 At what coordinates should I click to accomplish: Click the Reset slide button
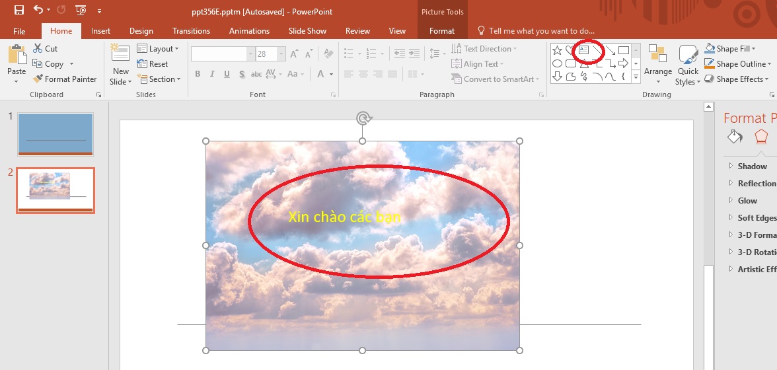click(153, 64)
